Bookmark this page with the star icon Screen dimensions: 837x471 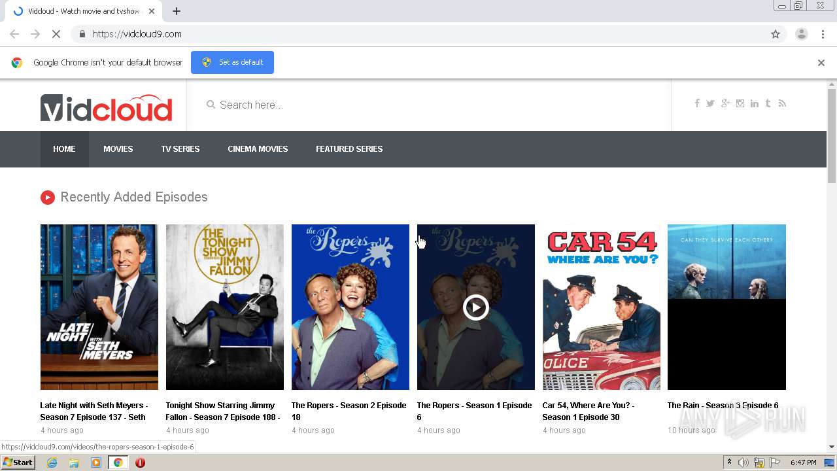pyautogui.click(x=776, y=34)
